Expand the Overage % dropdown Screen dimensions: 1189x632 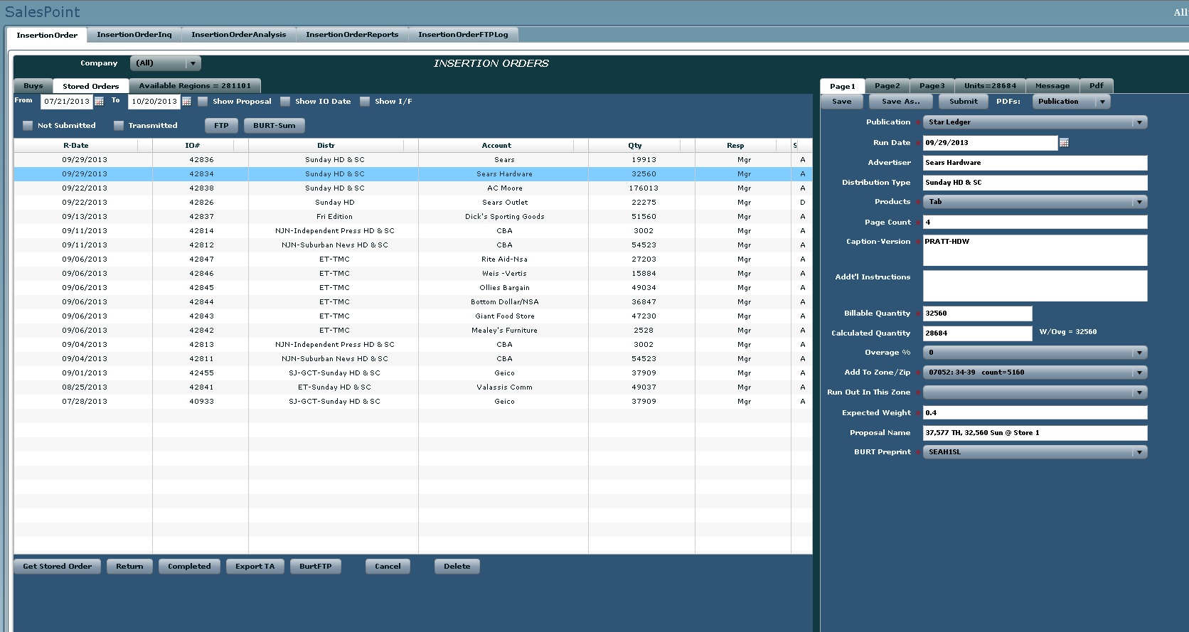[1035, 353]
